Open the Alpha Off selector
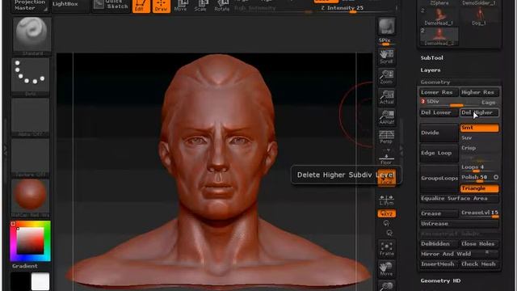Viewport: 517px width, 291px height. 31,117
